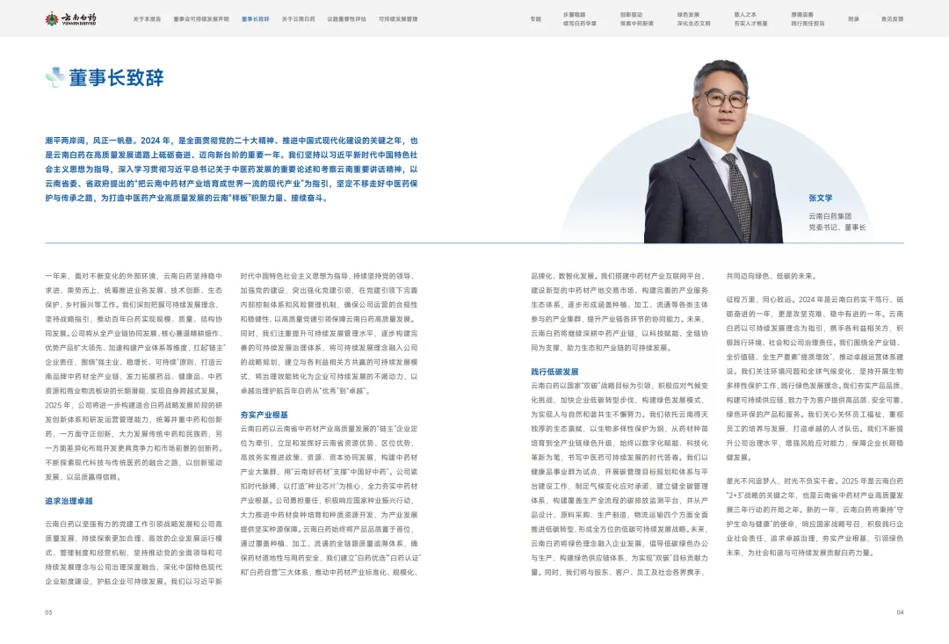
Task: Open the 附录 navigation link
Action: (x=853, y=19)
